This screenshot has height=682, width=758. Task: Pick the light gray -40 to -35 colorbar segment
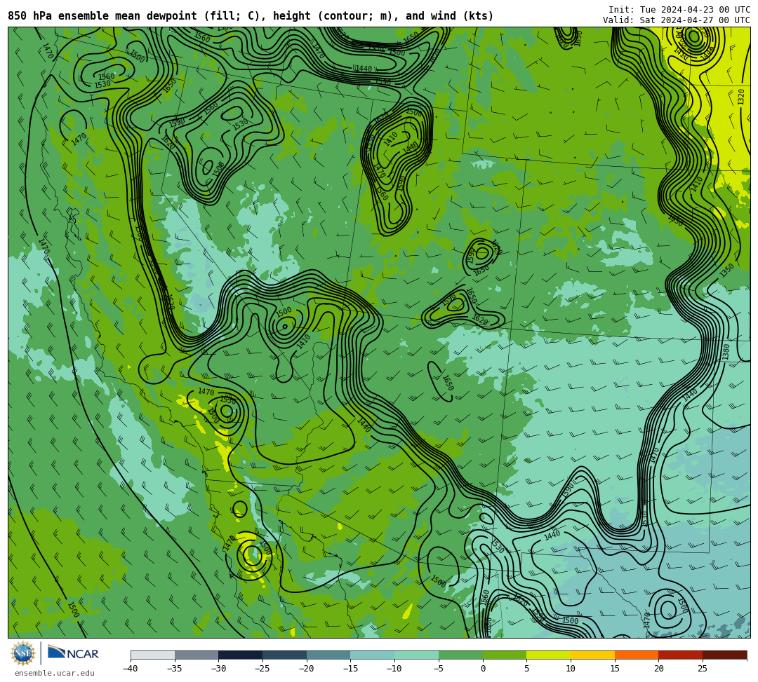coord(153,655)
